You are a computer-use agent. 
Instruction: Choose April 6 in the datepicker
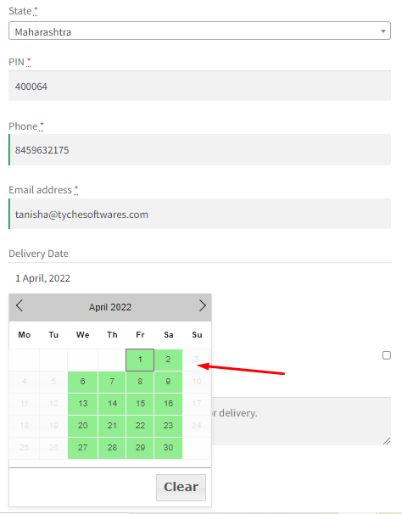pyautogui.click(x=82, y=382)
